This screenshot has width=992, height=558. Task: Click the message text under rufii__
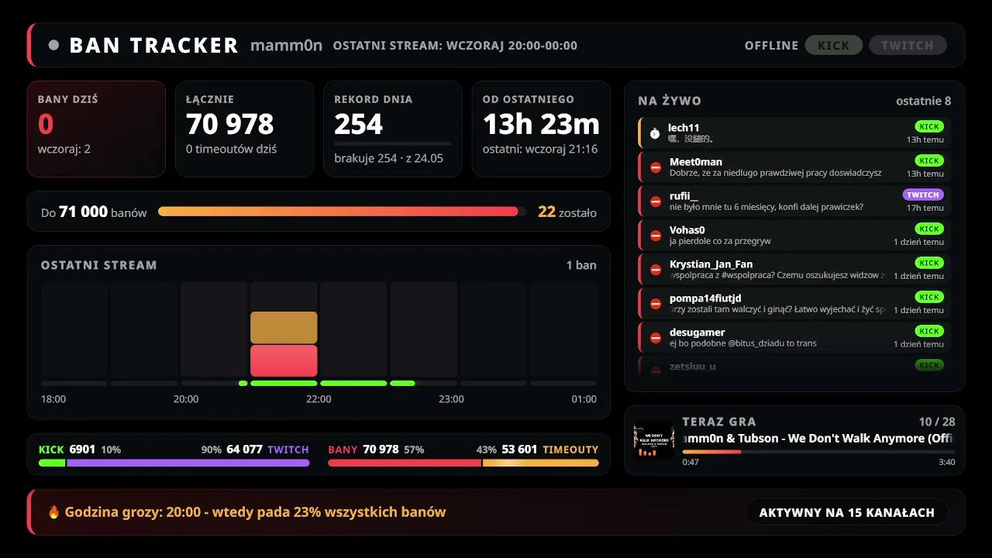coord(766,207)
